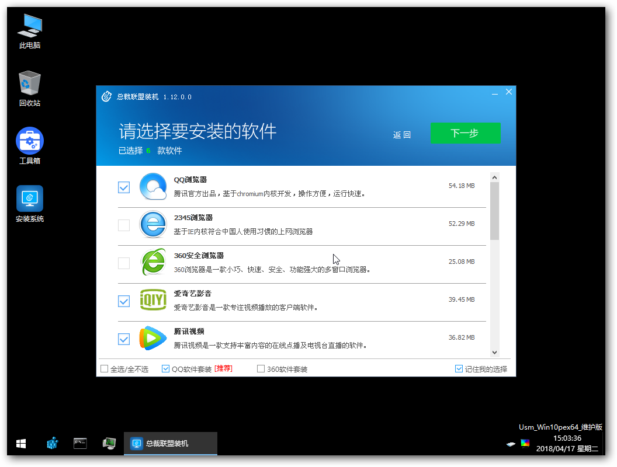Click the 360浏览器 description text
The image size is (617, 467).
pos(272,270)
